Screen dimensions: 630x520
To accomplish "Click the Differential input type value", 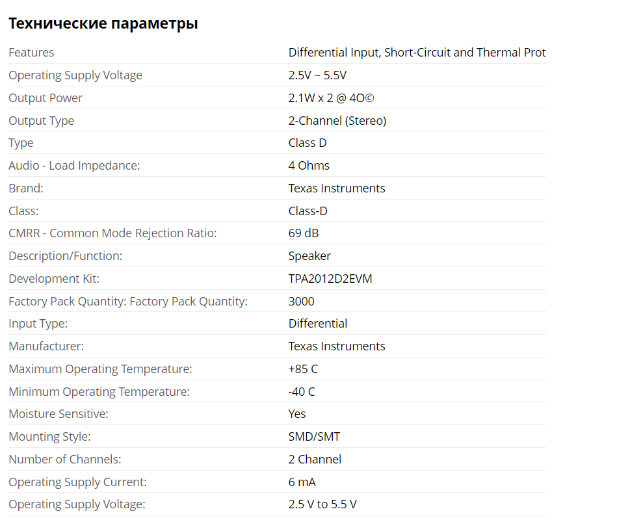I will [318, 324].
